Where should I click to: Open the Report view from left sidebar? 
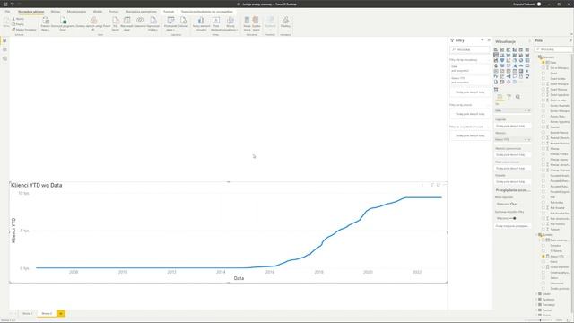click(4, 40)
